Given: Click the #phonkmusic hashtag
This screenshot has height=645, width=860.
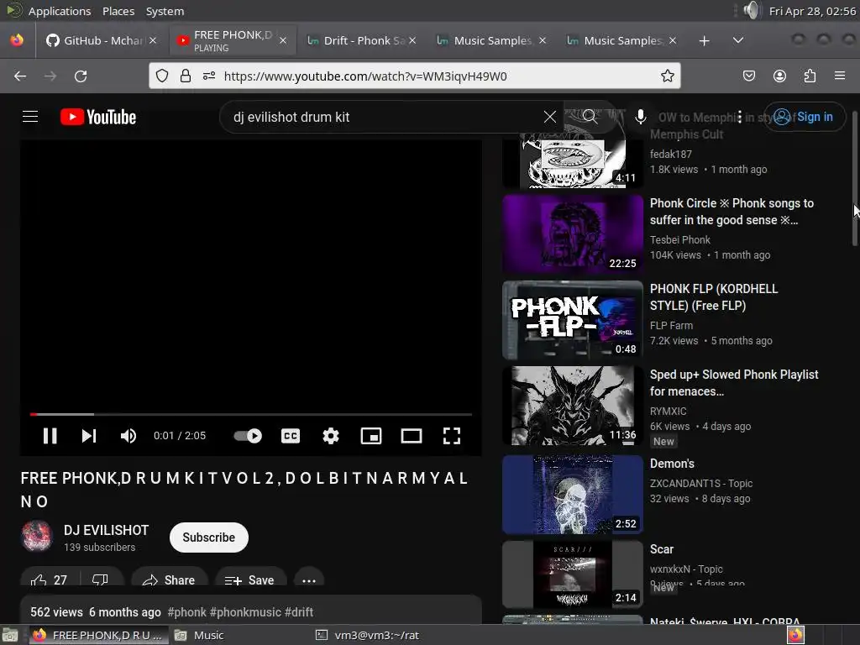Looking at the screenshot, I should click(x=245, y=612).
